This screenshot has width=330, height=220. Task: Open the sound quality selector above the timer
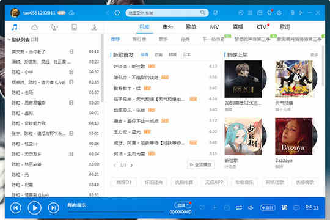(183, 205)
